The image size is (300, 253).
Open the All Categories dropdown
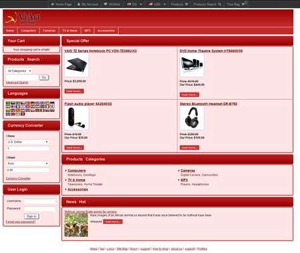19,71
